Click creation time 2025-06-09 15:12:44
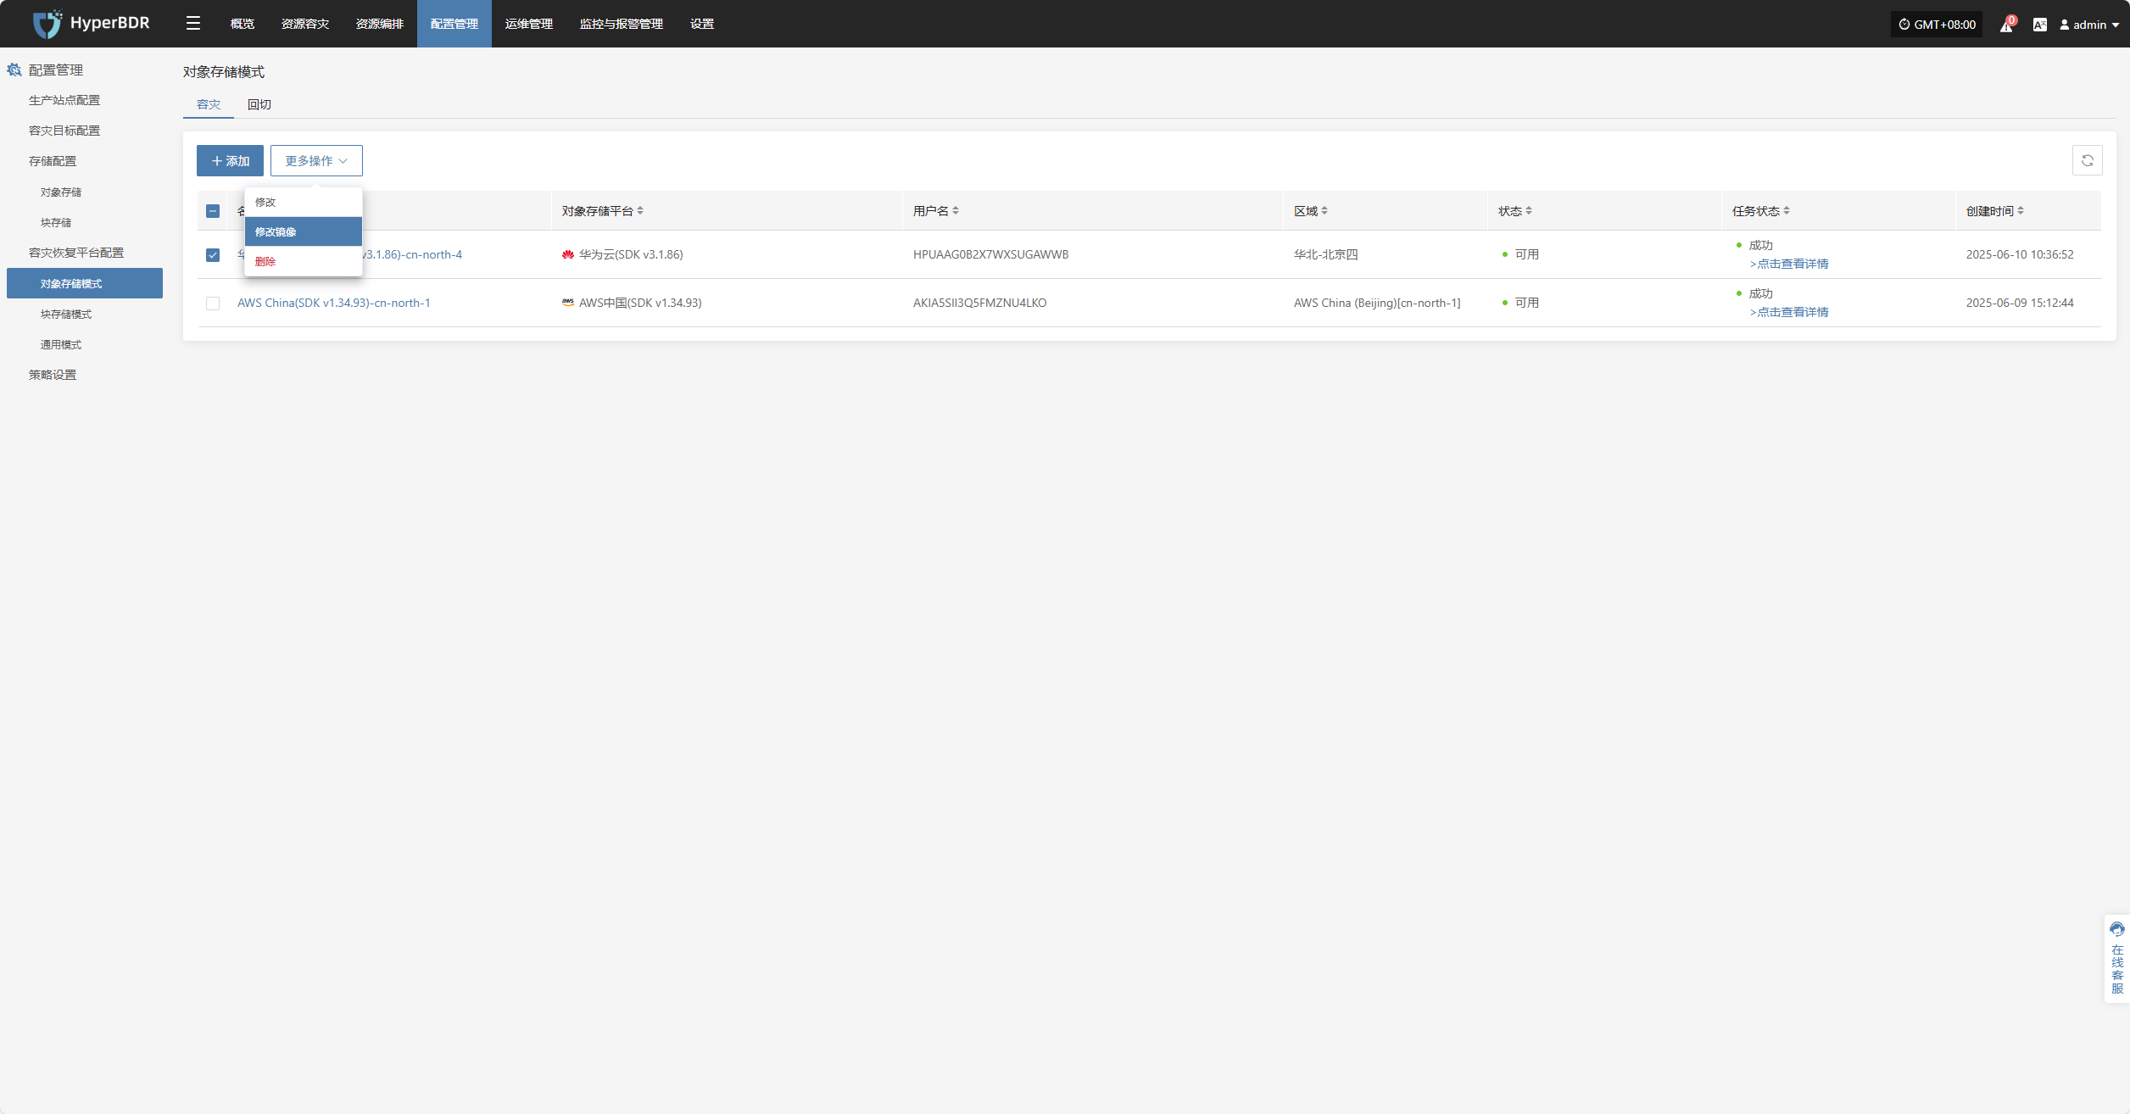2130x1114 pixels. (2020, 303)
